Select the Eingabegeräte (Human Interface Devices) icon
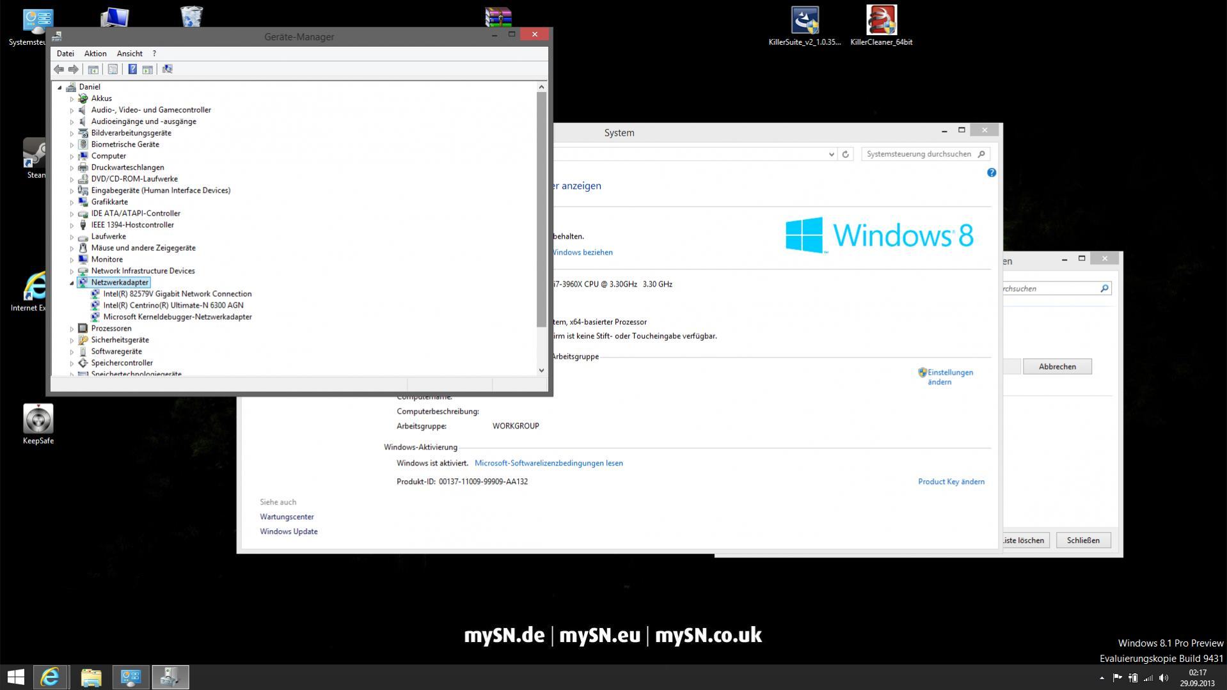This screenshot has width=1227, height=690. [x=83, y=191]
